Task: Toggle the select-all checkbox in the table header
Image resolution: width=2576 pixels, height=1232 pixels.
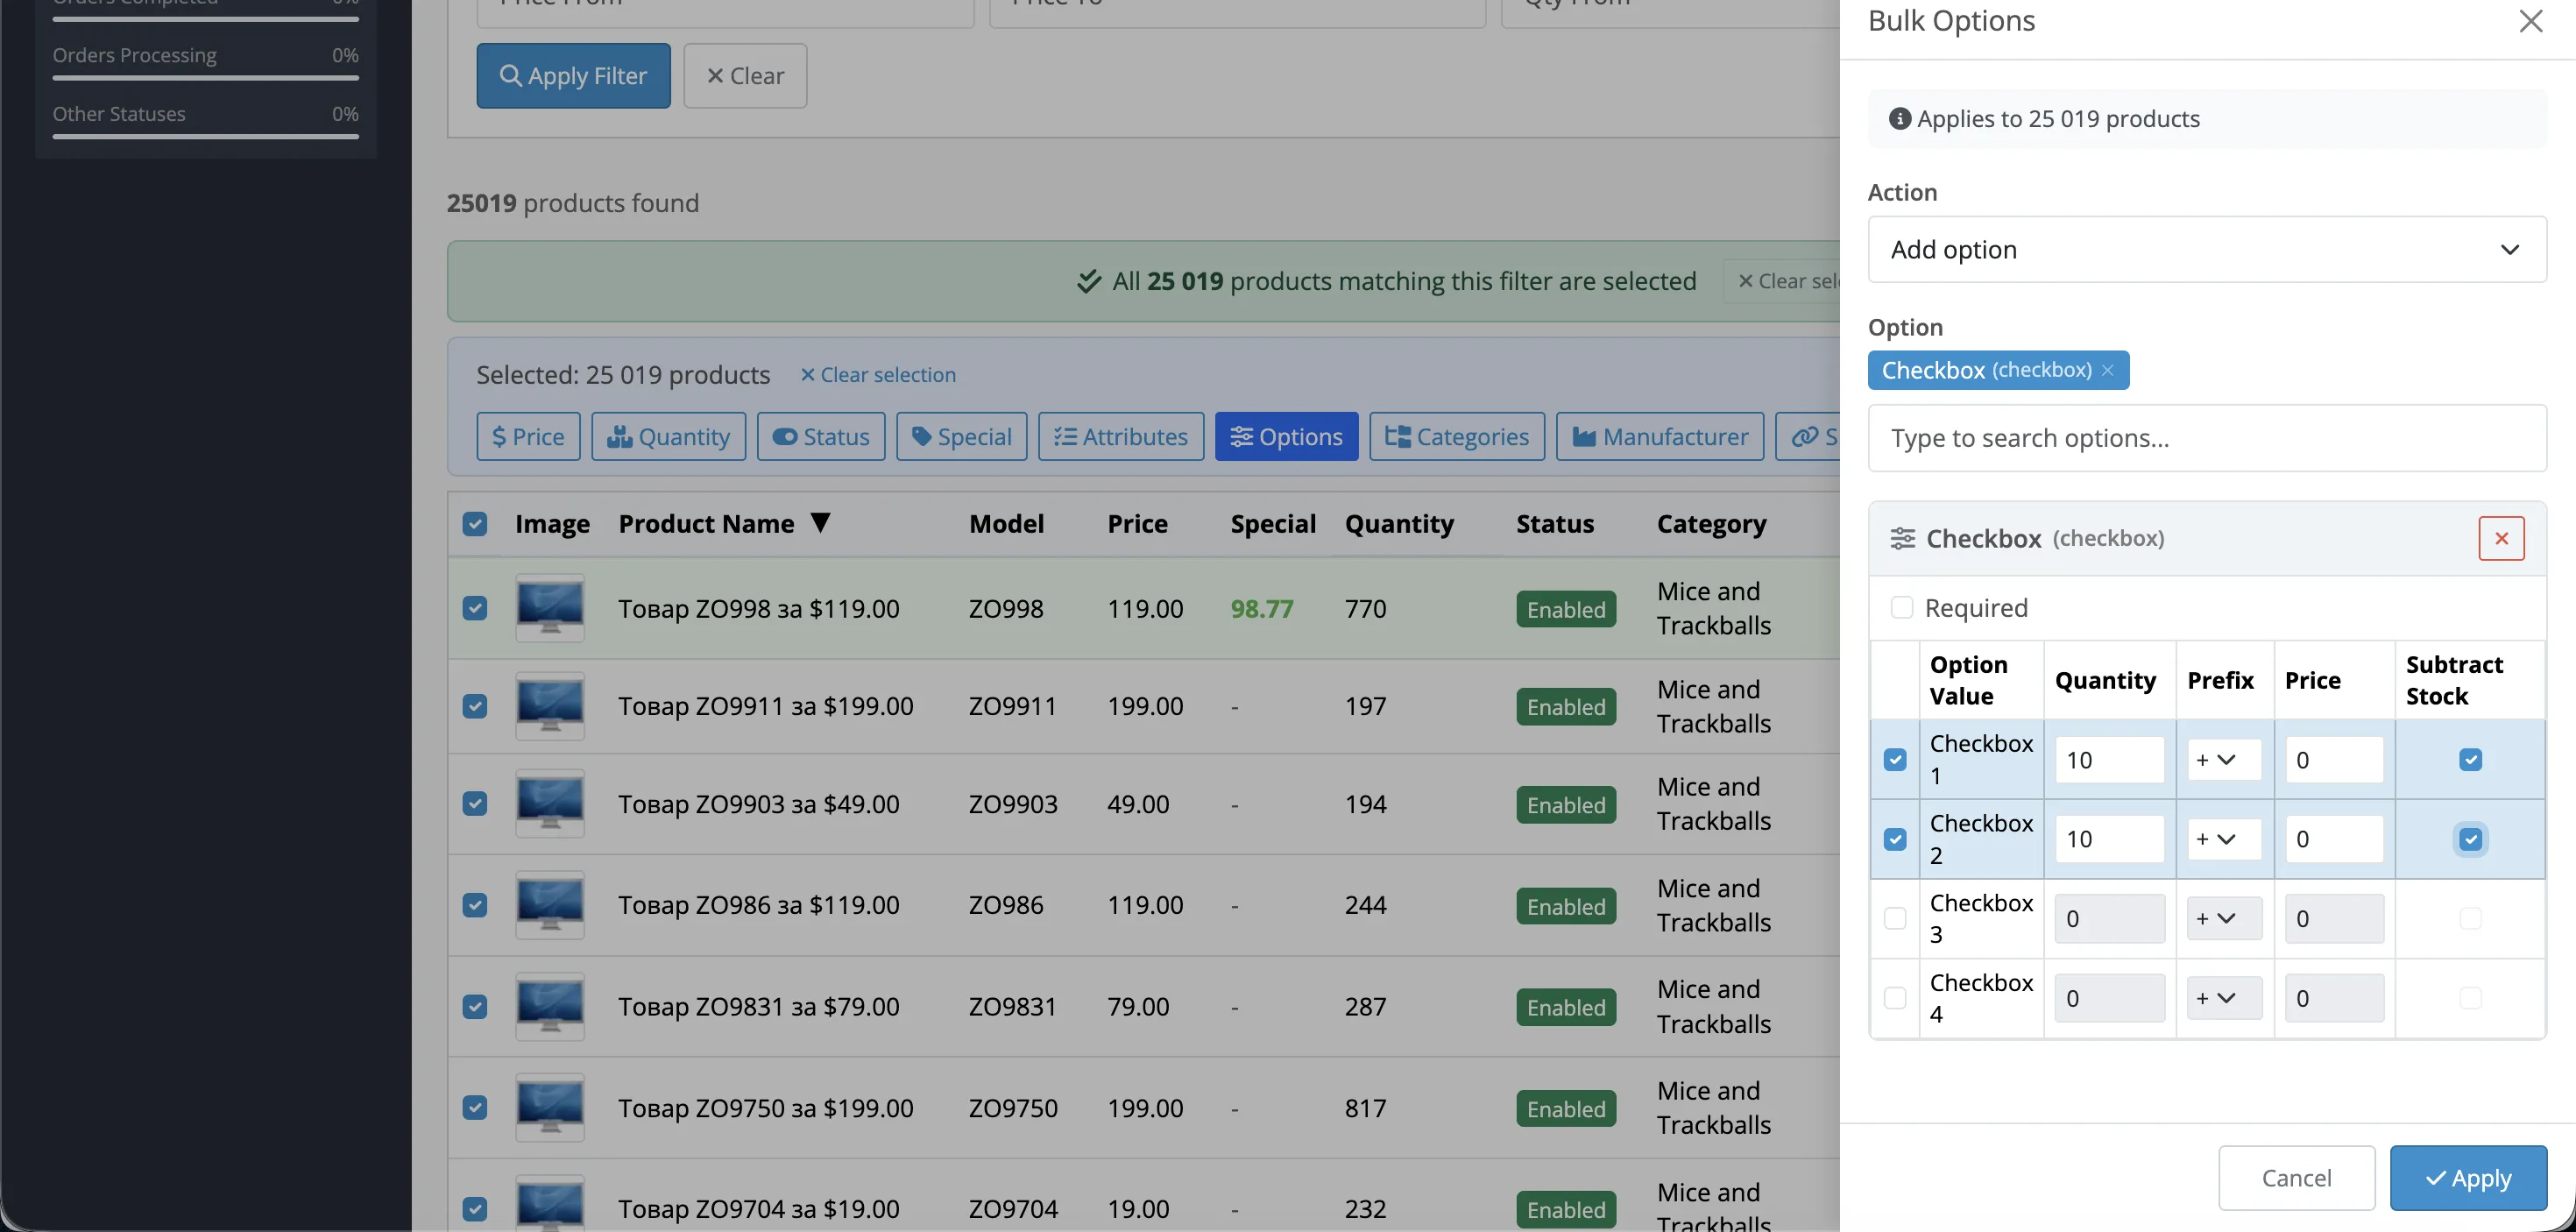Action: pos(475,524)
